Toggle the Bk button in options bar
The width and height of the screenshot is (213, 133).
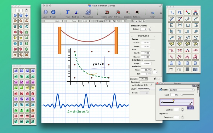(144, 21)
